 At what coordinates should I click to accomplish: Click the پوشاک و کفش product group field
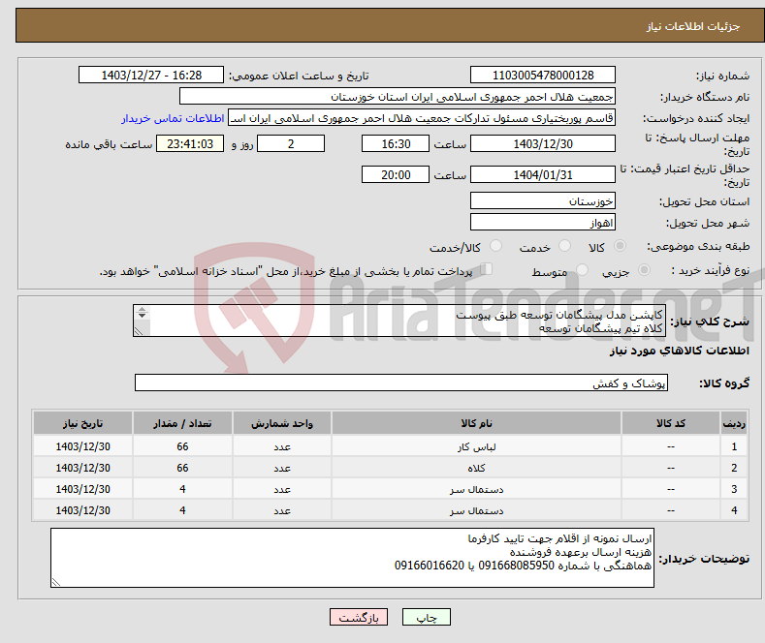click(x=401, y=383)
